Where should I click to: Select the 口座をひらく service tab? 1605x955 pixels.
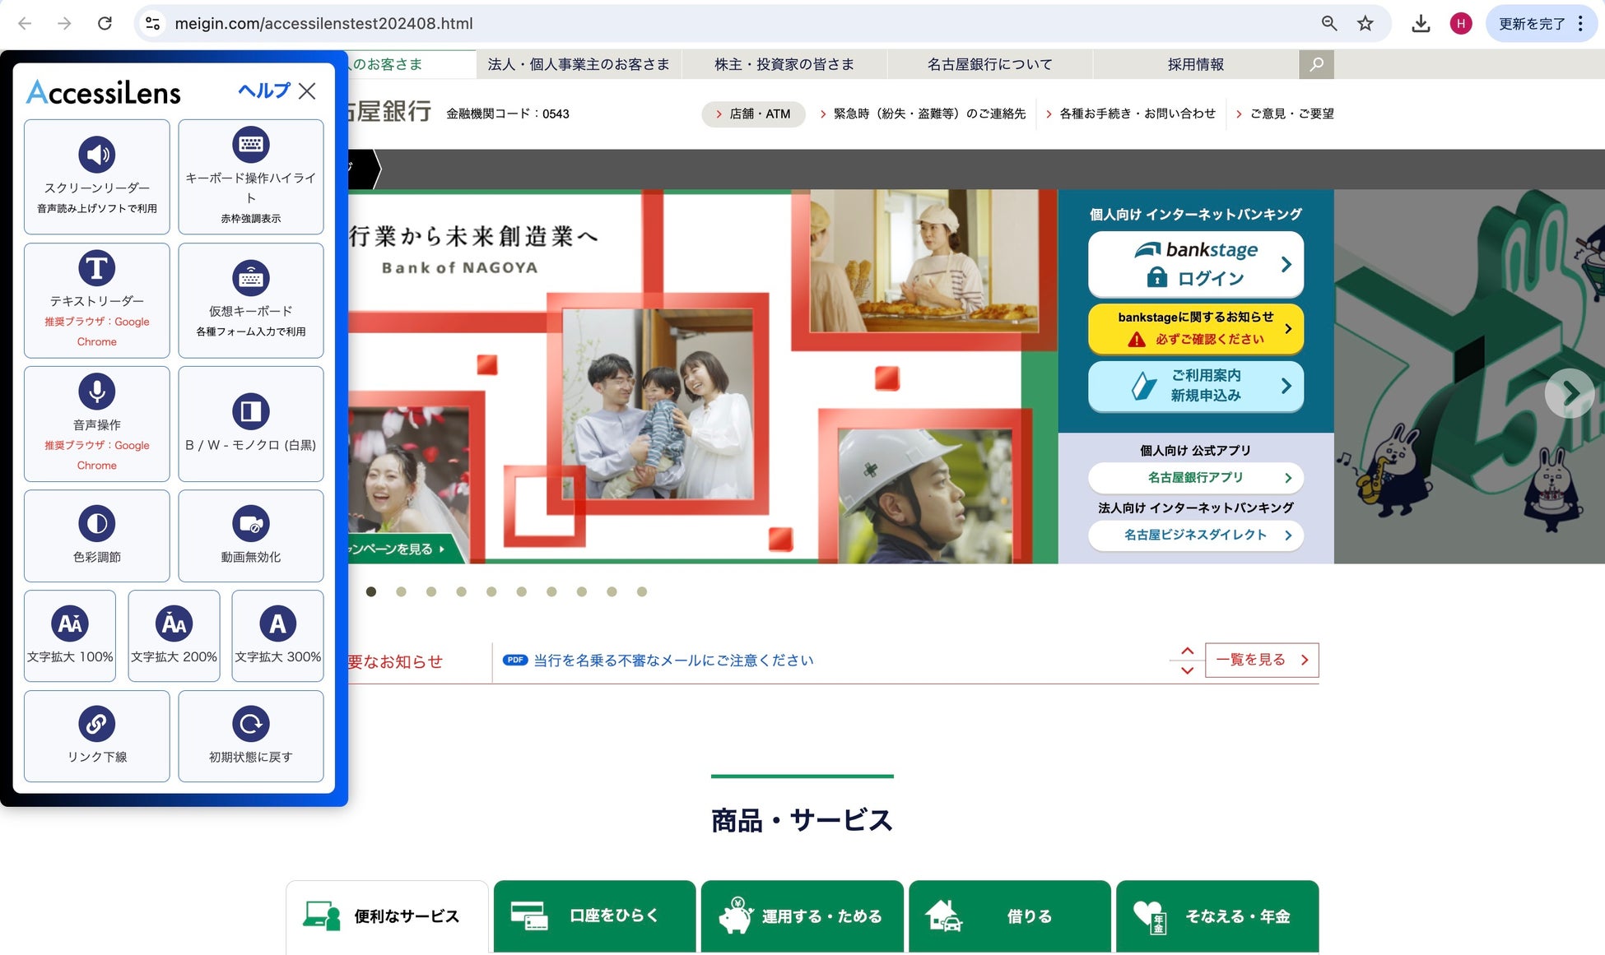(x=594, y=916)
